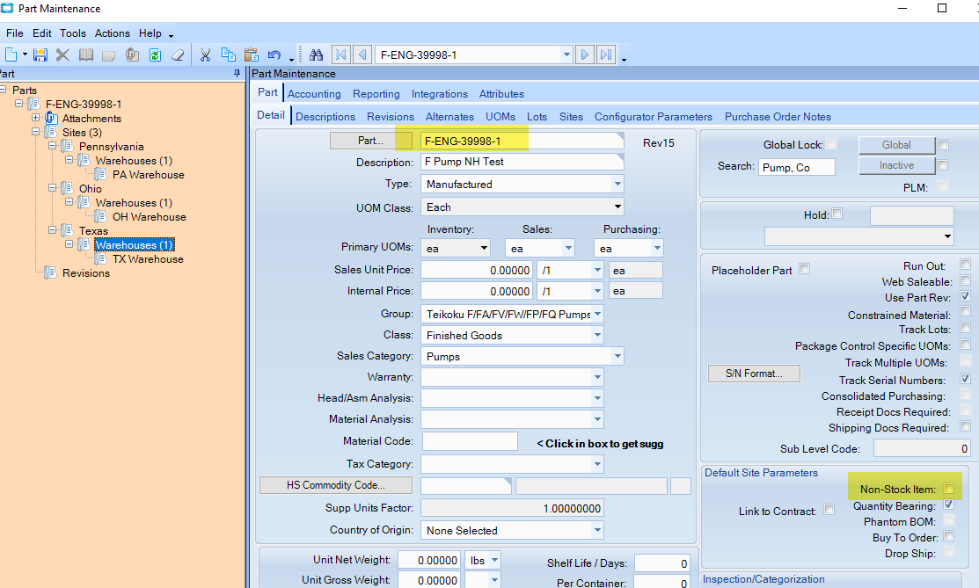
Task: Toggle the Placeholder Part checkbox
Action: click(805, 268)
